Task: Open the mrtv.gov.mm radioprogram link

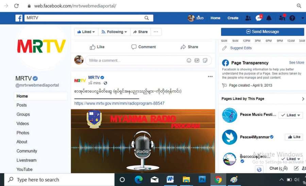Action: [x=119, y=103]
